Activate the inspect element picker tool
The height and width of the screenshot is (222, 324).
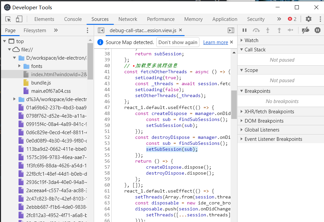7,19
